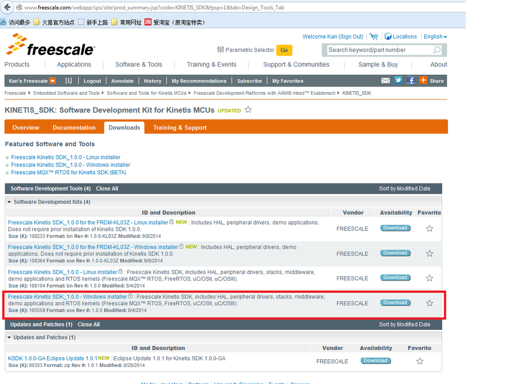Viewport: 515px width, 384px height.
Task: Collapse Updates and Patches (1) subsection
Action: [x=9, y=338]
